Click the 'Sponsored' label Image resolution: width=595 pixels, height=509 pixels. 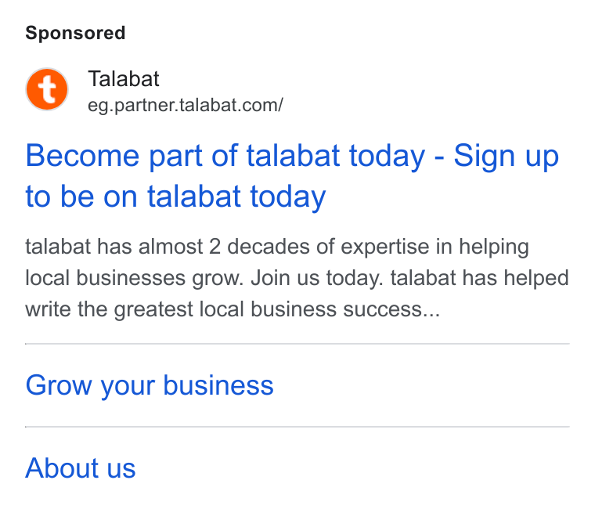(x=75, y=33)
